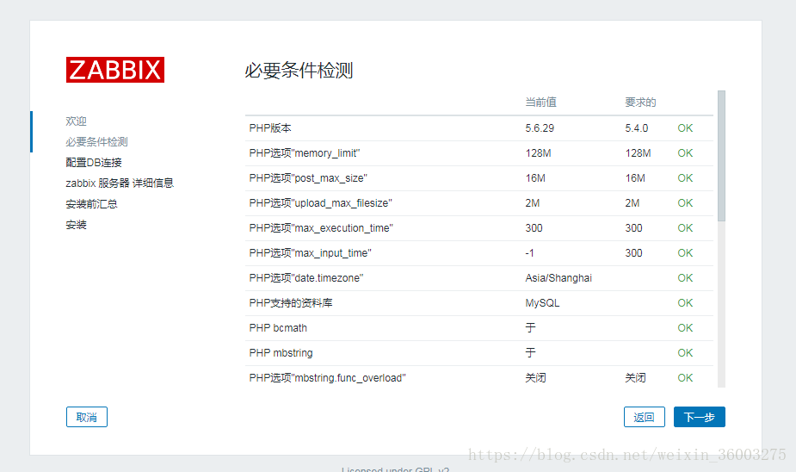Viewport: 796px width, 472px height.
Task: Click the ZABBIX logo
Action: click(115, 70)
